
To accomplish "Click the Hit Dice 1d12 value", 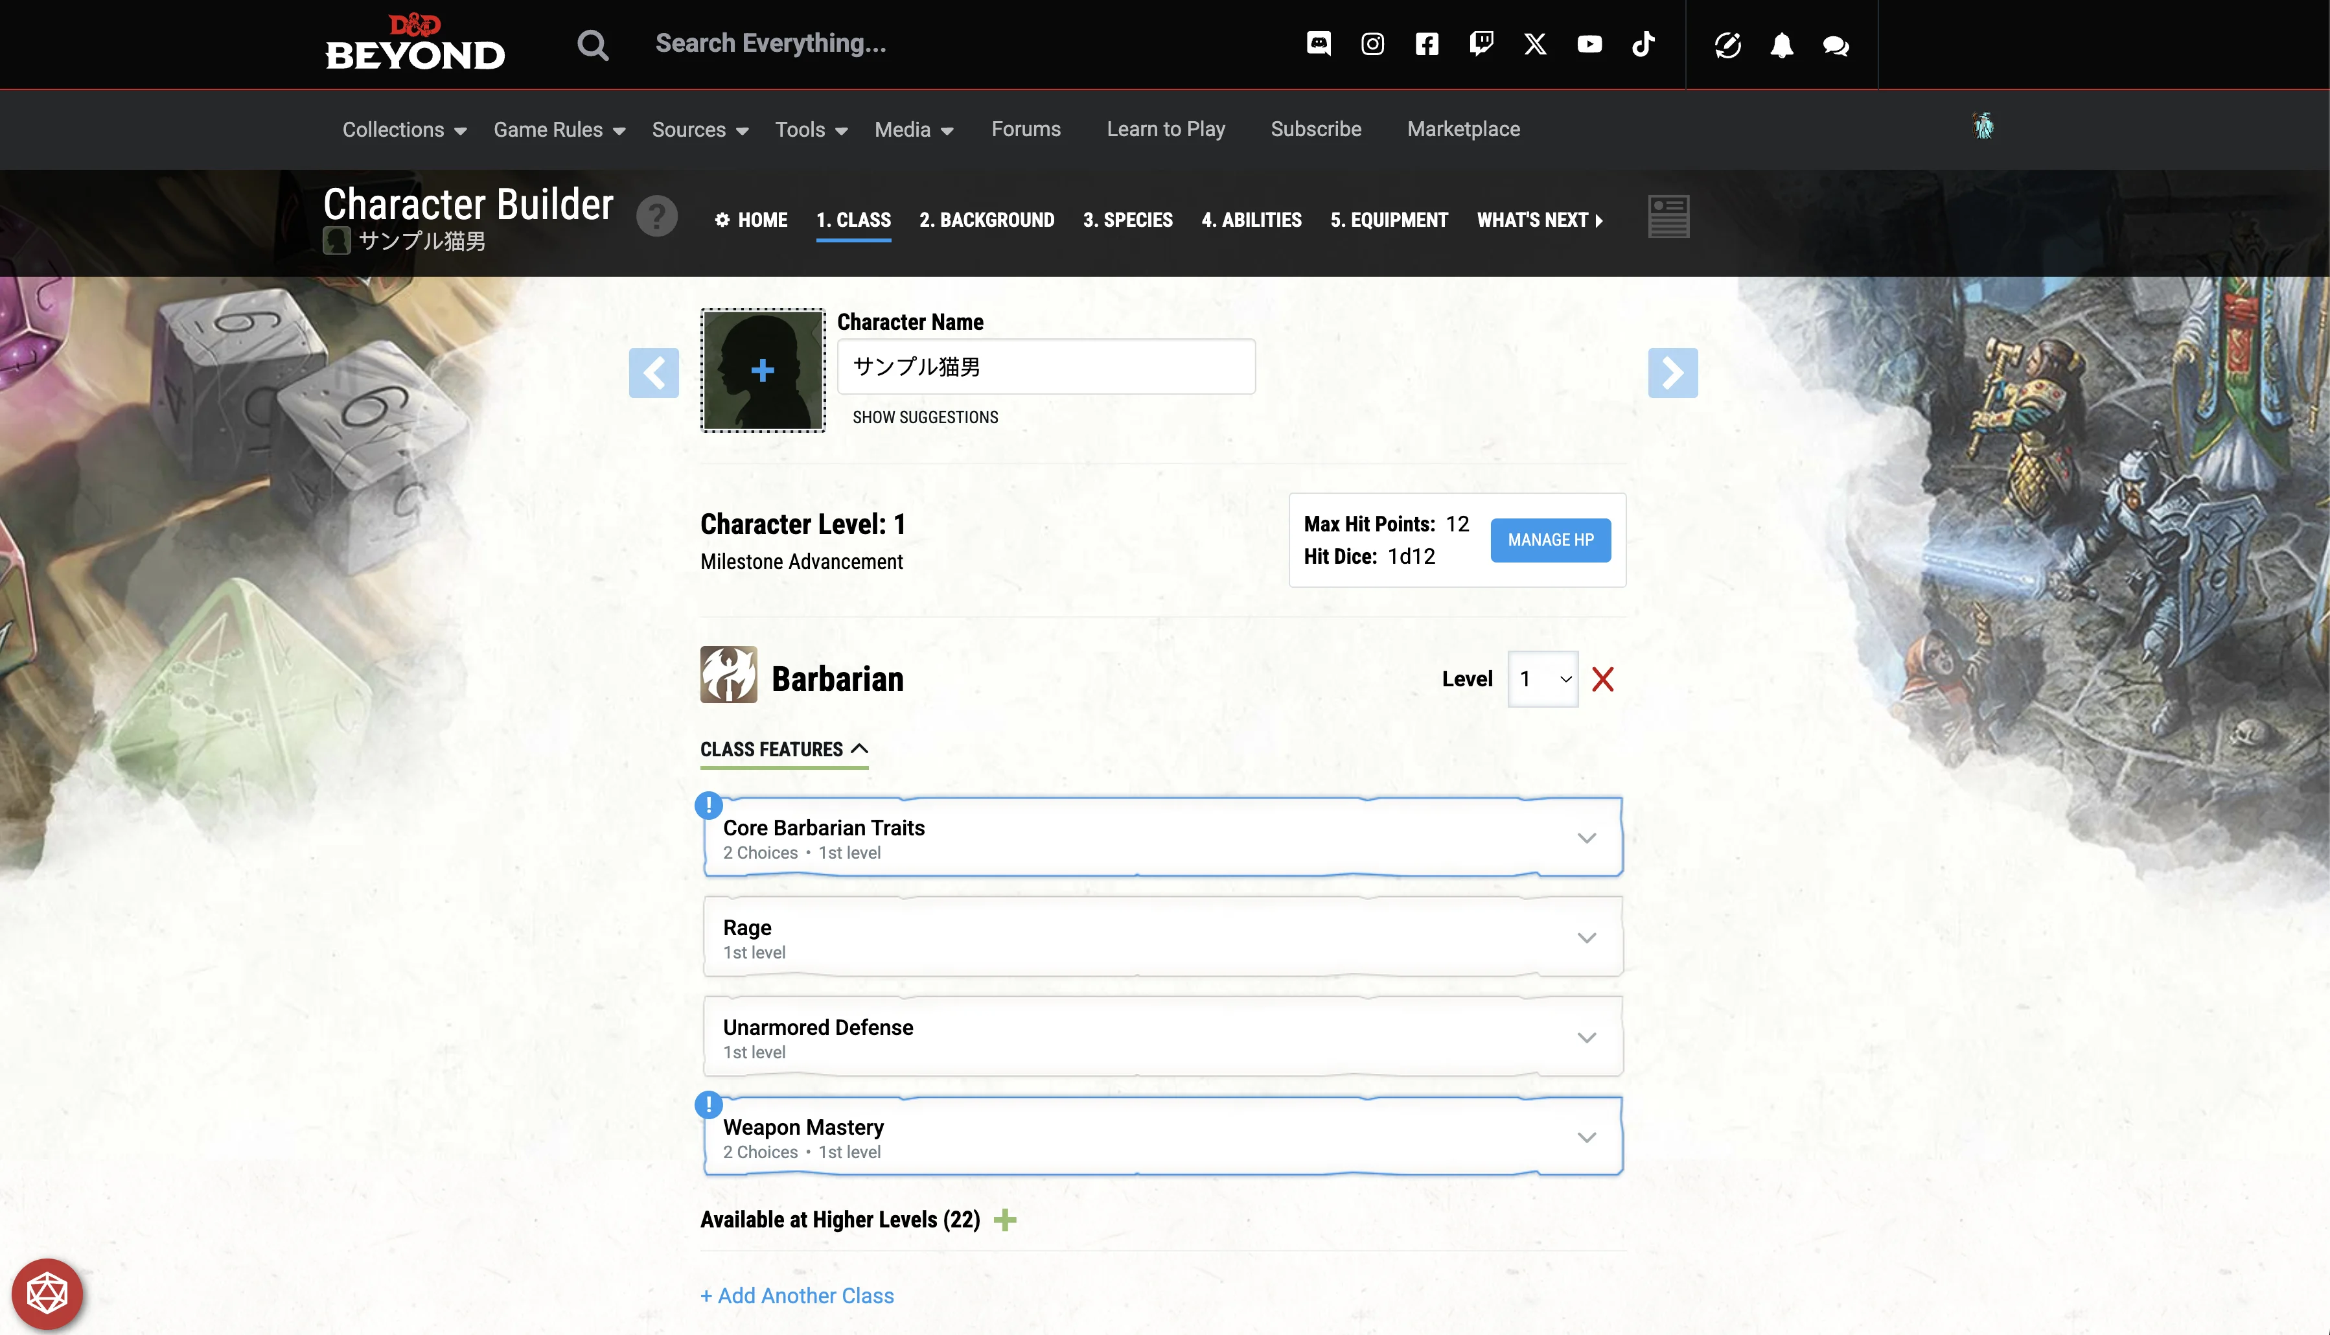I will click(x=1412, y=557).
